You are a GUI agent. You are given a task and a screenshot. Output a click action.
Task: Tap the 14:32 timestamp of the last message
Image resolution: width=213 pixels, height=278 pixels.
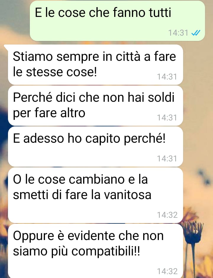pos(167,271)
